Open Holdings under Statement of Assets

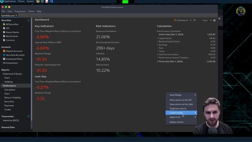tap(8, 82)
